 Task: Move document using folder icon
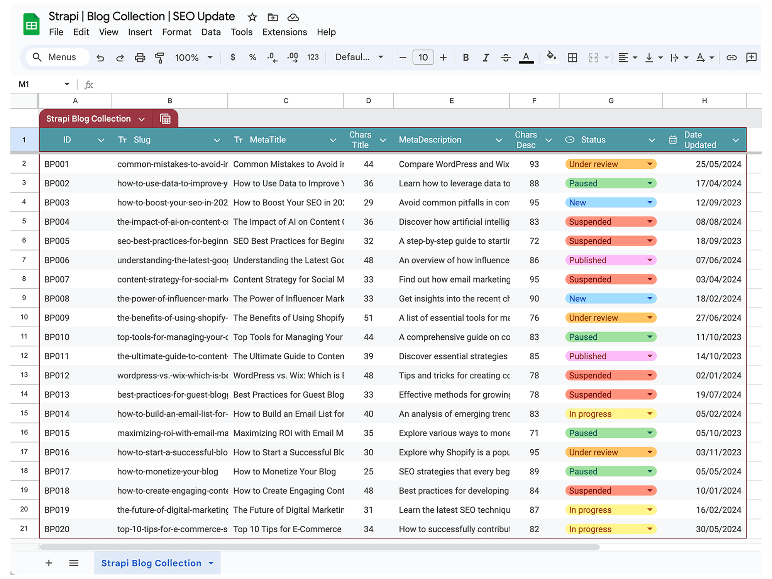click(x=273, y=17)
